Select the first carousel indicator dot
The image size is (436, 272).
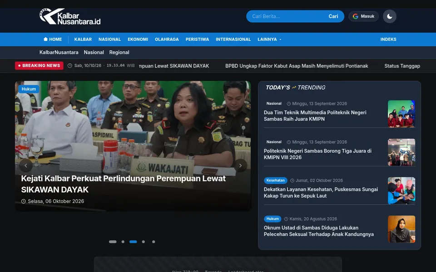pyautogui.click(x=113, y=242)
